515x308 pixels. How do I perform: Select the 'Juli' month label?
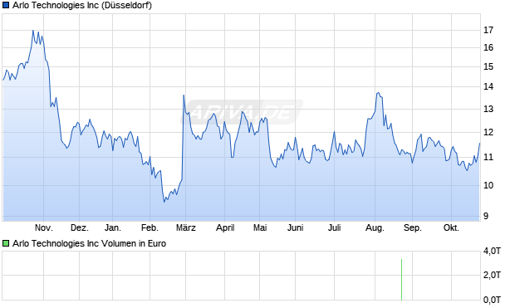click(x=335, y=227)
